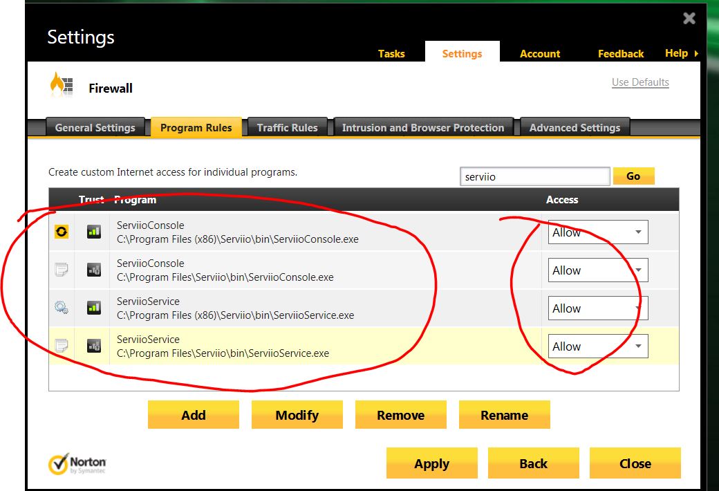Image resolution: width=719 pixels, height=491 pixels.
Task: Click the Go search button
Action: pos(633,176)
